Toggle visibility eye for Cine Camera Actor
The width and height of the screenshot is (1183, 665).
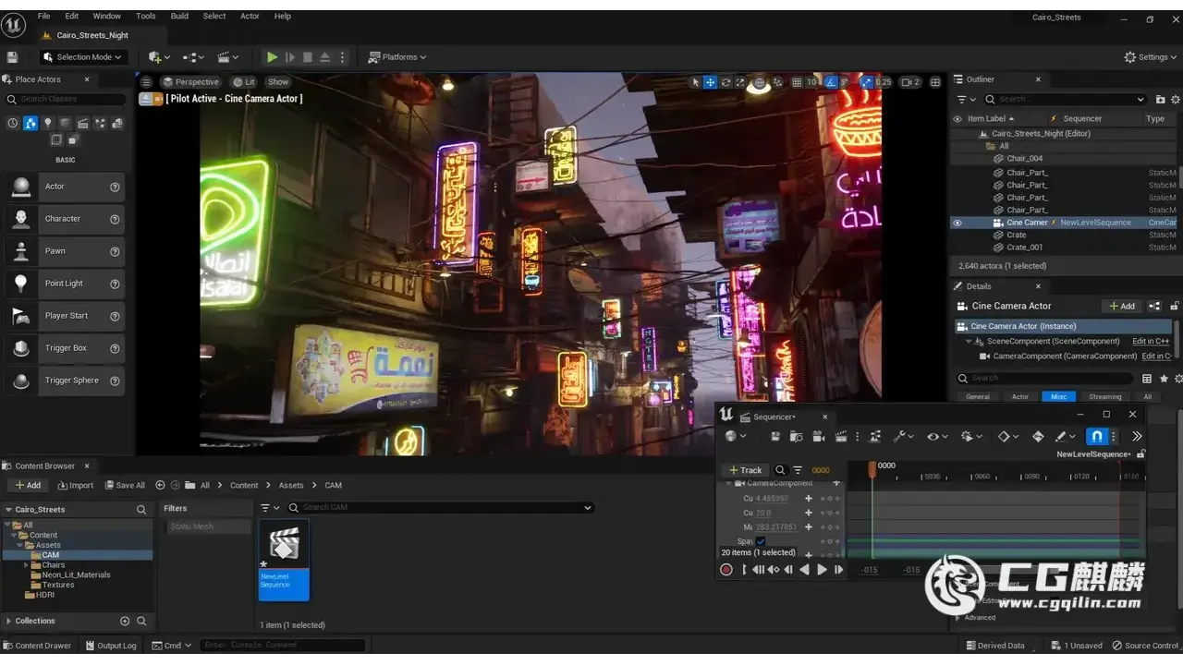(957, 223)
